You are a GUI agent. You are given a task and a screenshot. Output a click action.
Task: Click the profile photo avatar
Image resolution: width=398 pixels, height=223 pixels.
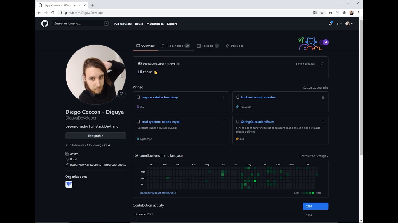(95, 74)
